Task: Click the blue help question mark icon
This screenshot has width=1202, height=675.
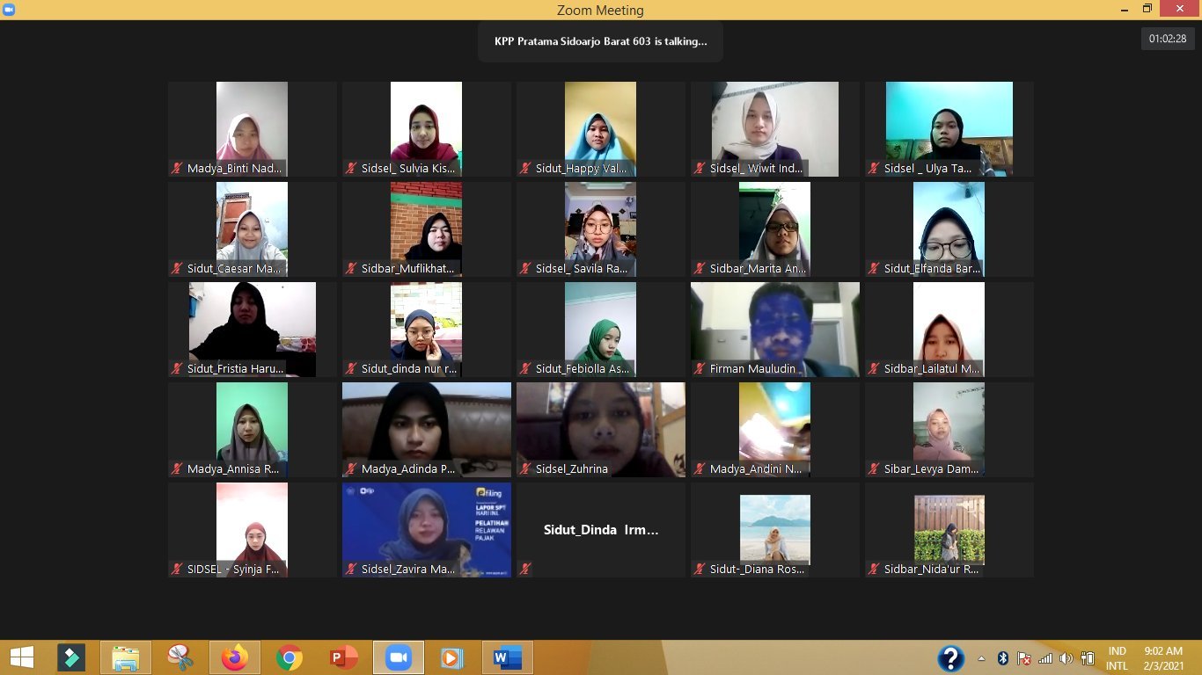Action: tap(951, 658)
